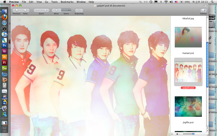Open Microsoft Word from the Dock
217x136 pixels.
(x=4, y=74)
